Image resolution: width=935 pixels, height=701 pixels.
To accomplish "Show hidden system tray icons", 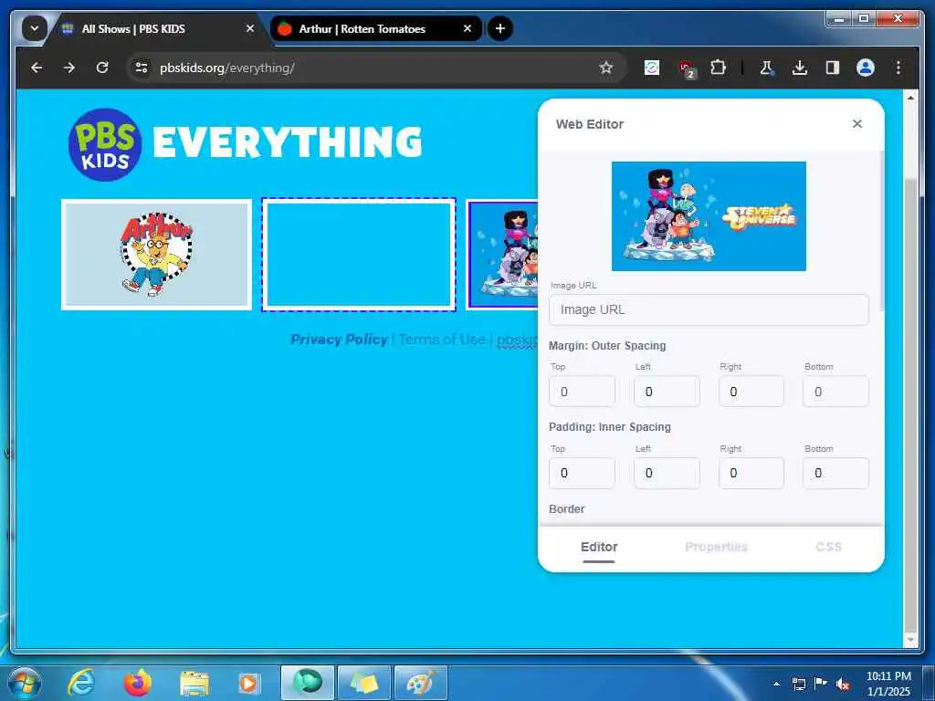I will click(x=776, y=684).
